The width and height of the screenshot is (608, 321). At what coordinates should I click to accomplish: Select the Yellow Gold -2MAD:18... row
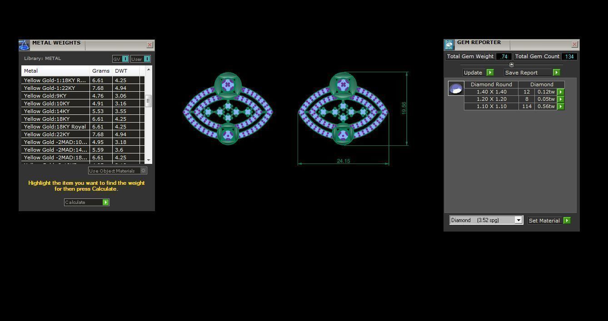83,158
